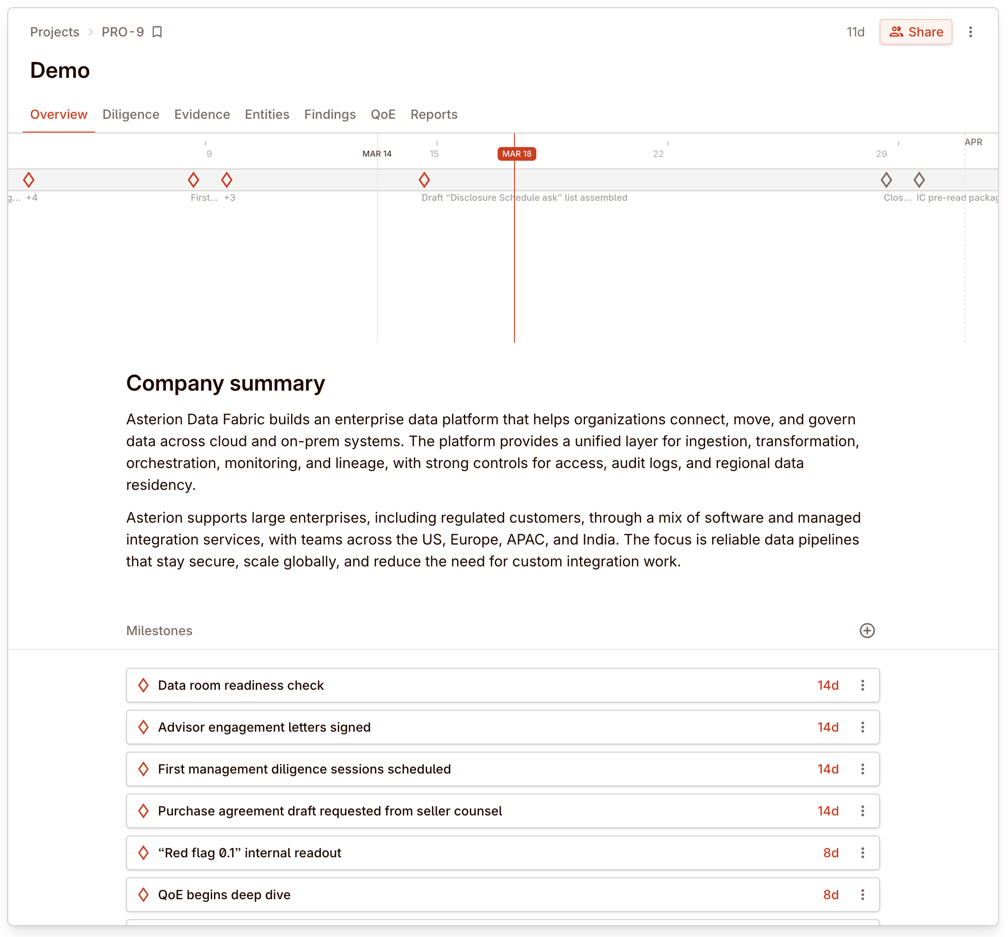Open options menu for Purchase agreement draft milestone
Viewport: 1008px width, 937px height.
pyautogui.click(x=862, y=811)
